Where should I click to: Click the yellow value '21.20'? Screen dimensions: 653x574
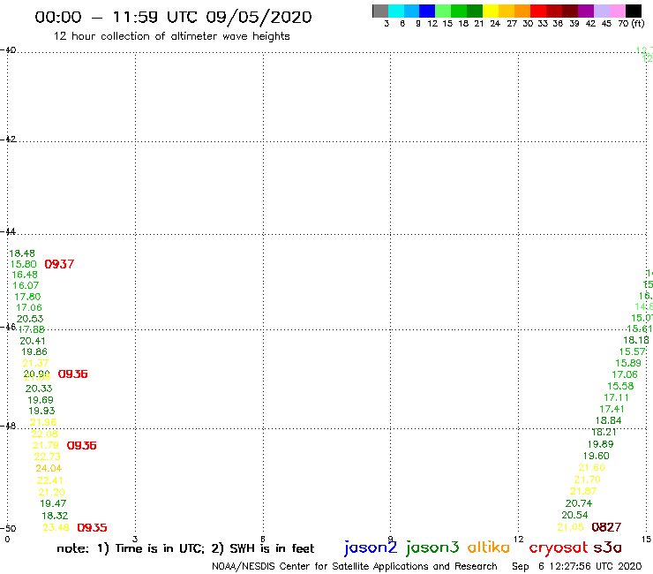tap(52, 492)
